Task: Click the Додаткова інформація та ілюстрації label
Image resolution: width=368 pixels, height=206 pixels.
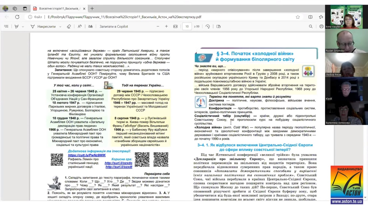Action: (x=99, y=151)
